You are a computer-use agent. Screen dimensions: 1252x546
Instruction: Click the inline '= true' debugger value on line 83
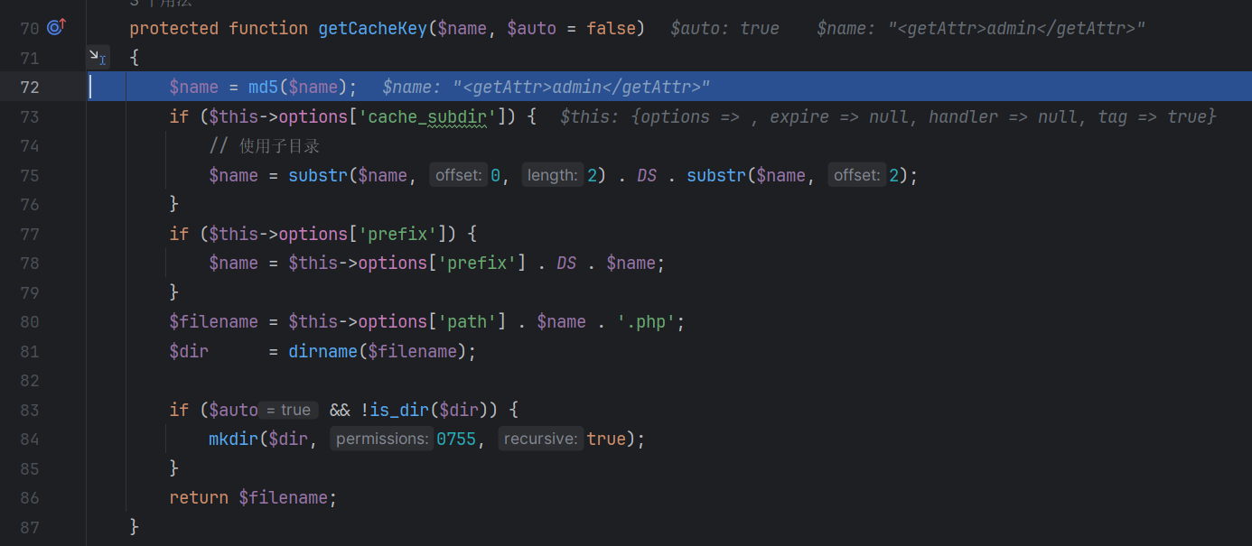click(289, 410)
